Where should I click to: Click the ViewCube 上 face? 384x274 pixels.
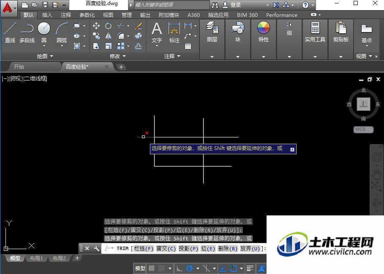point(363,104)
